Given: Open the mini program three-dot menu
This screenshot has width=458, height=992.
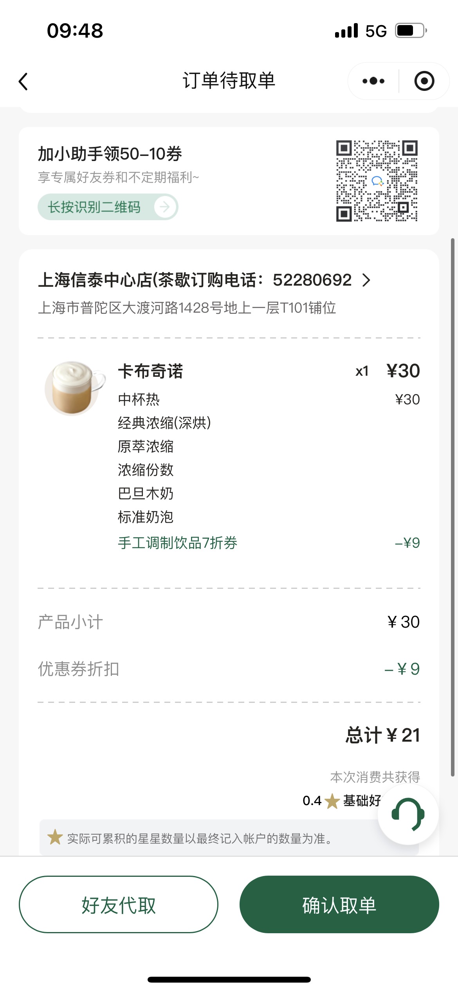Looking at the screenshot, I should tap(373, 81).
